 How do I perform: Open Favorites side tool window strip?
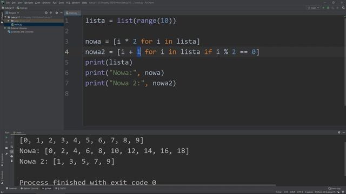[x=2, y=160]
